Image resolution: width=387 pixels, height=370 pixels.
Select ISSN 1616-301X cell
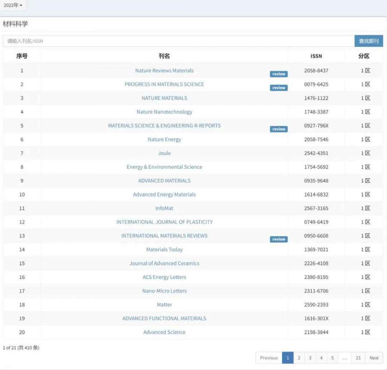[x=316, y=319]
